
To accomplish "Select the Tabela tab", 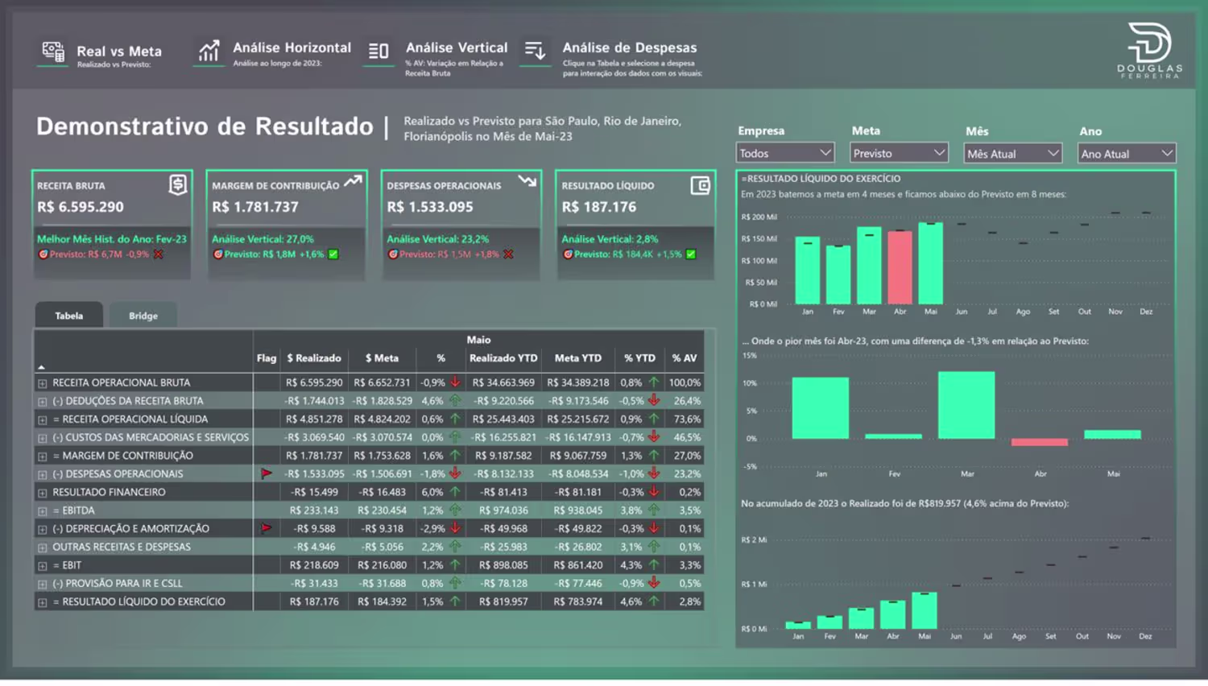I will (69, 316).
